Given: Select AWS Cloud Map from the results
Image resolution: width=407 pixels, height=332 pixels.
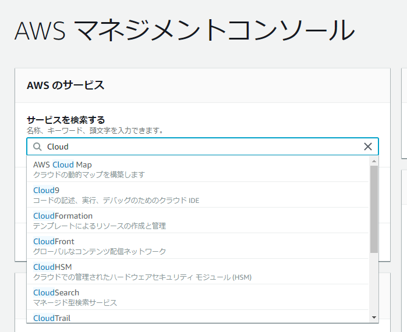Looking at the screenshot, I should (198, 169).
